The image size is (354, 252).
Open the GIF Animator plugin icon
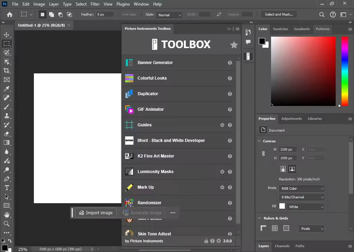129,109
